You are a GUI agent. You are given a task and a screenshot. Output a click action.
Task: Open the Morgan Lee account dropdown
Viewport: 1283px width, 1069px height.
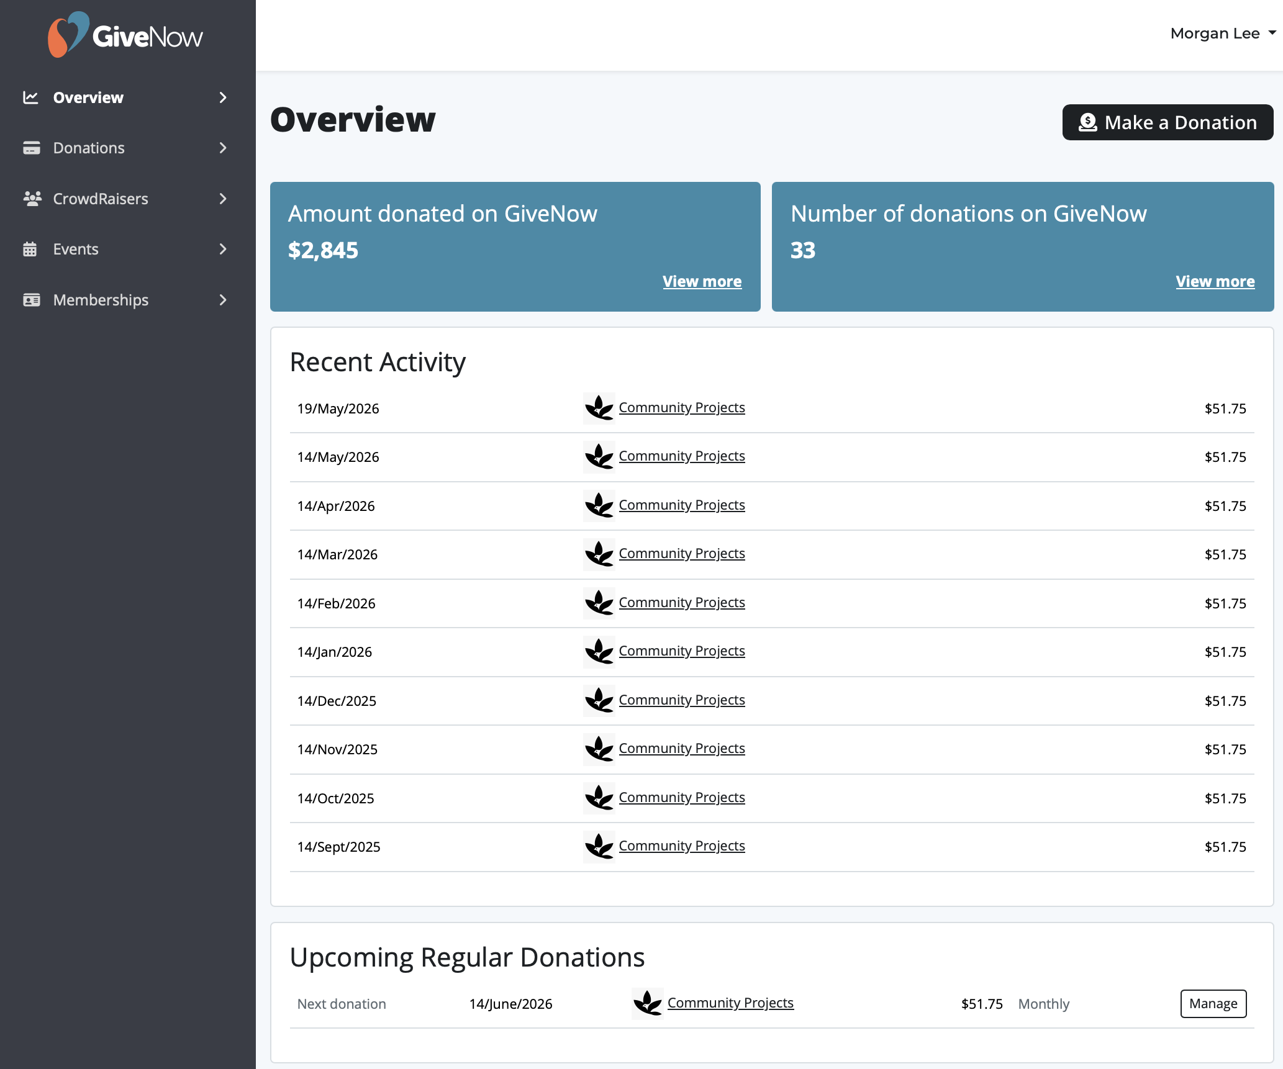pos(1222,34)
